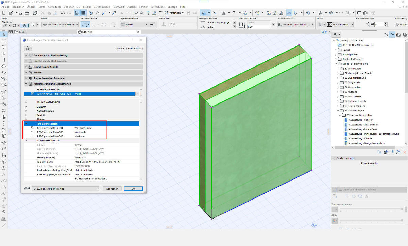Click the camera icon in toolbar
The image size is (408, 246).
(347, 13)
